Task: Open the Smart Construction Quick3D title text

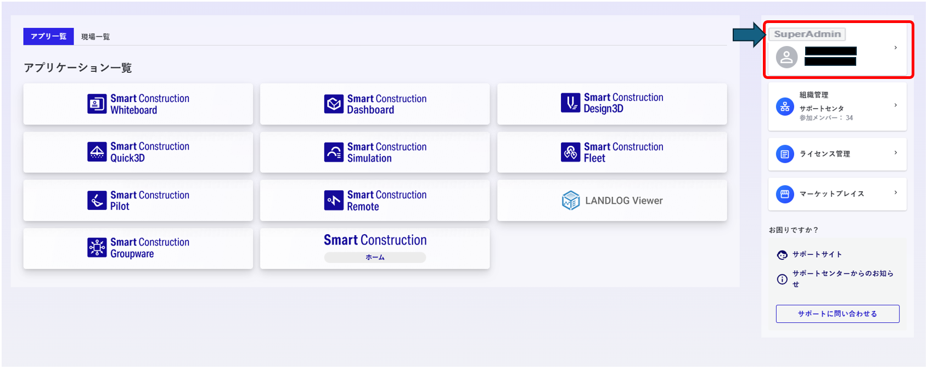Action: 150,152
